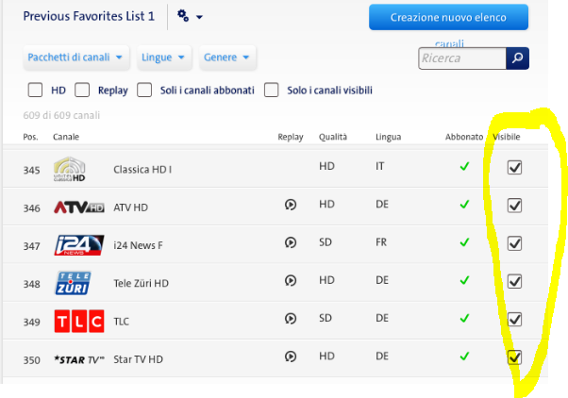Click Creazione nuovo elenco button
The height and width of the screenshot is (398, 568).
(448, 17)
